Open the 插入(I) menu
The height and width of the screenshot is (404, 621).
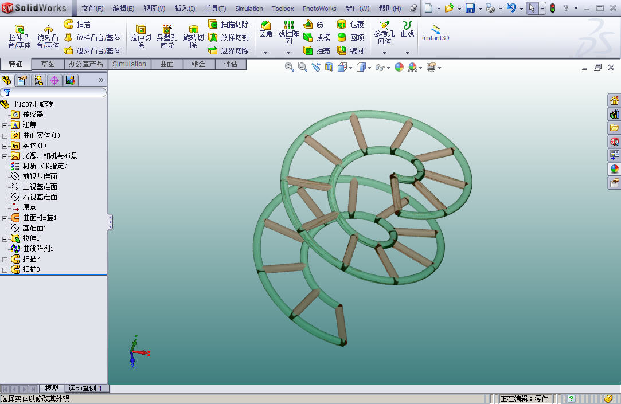click(x=185, y=9)
